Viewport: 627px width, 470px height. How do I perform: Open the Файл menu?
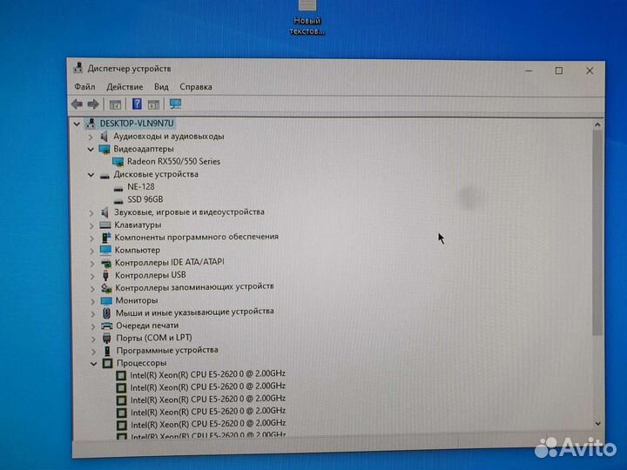tap(84, 87)
